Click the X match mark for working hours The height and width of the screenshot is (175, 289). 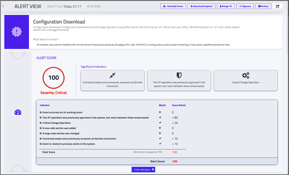pyautogui.click(x=160, y=112)
